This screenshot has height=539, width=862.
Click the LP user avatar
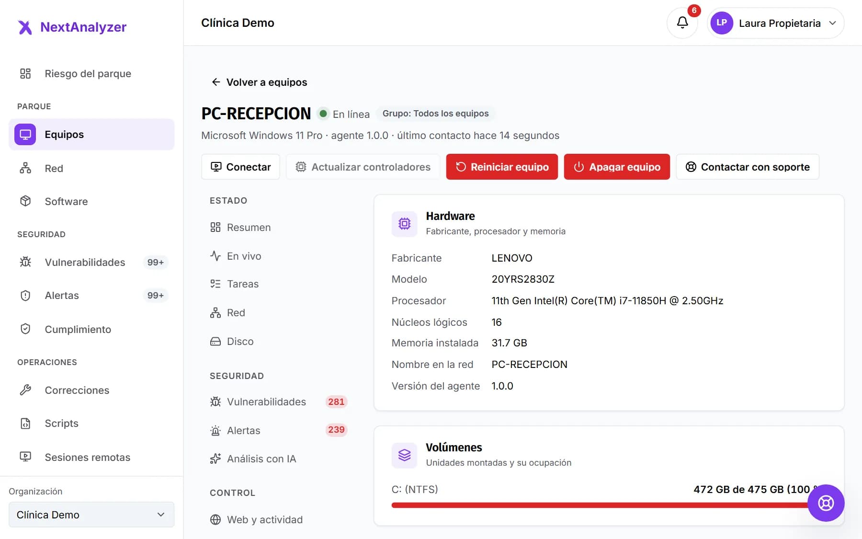point(722,23)
